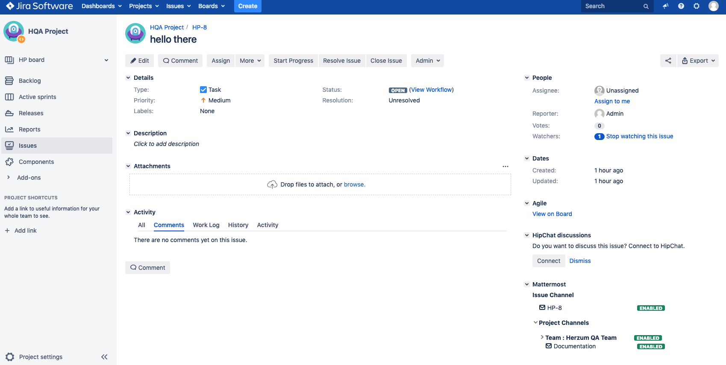The width and height of the screenshot is (726, 365).
Task: Open the Projects dropdown menu
Action: (x=144, y=6)
